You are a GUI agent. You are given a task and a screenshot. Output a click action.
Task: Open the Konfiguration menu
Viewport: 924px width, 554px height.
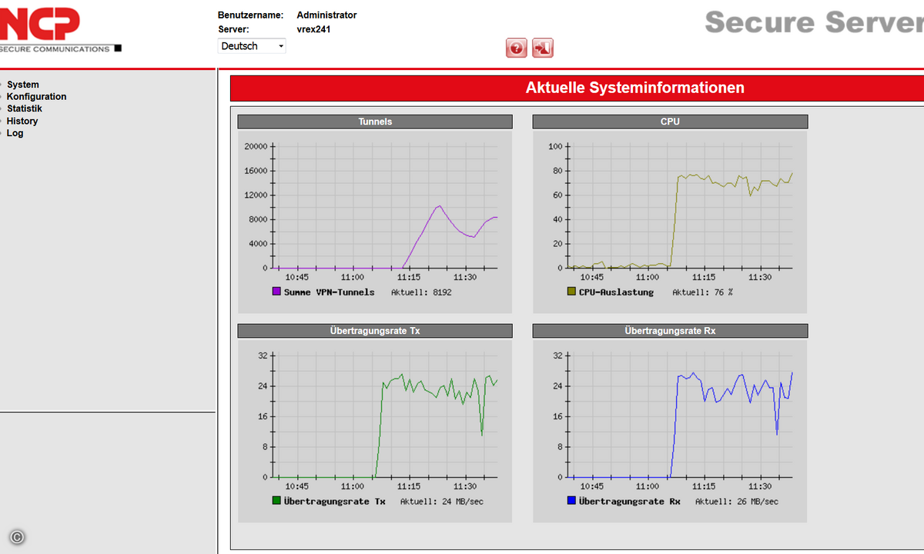point(36,97)
